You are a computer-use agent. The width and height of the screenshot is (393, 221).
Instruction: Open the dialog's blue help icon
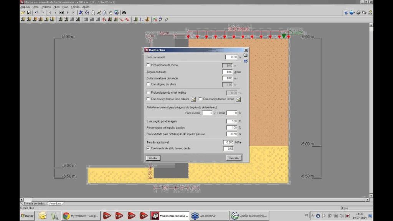pyautogui.click(x=246, y=61)
